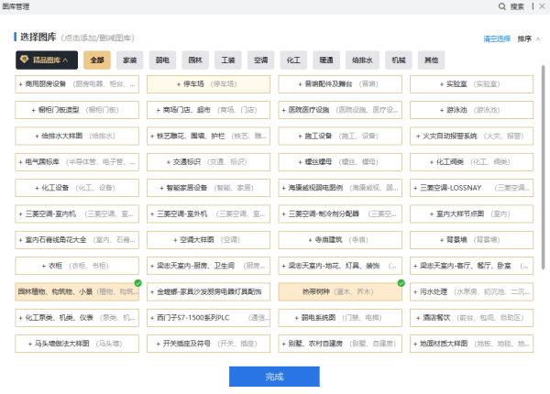This screenshot has width=550, height=394.
Task: Add the 游泳池 library
Action: [471, 110]
